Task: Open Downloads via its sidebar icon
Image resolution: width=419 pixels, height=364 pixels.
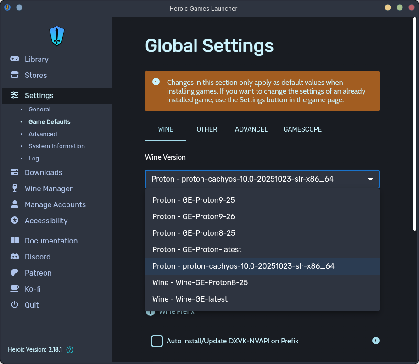Action: click(15, 172)
